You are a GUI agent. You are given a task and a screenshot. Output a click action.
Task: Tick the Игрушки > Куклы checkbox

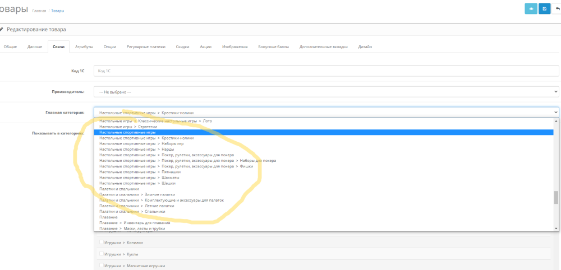[102, 254]
